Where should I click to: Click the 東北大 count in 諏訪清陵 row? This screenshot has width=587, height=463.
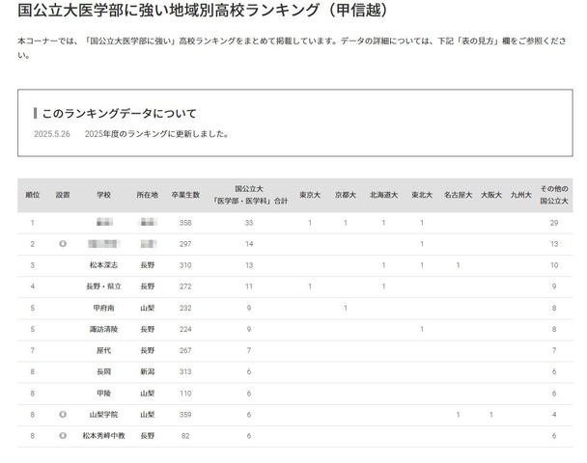point(422,330)
